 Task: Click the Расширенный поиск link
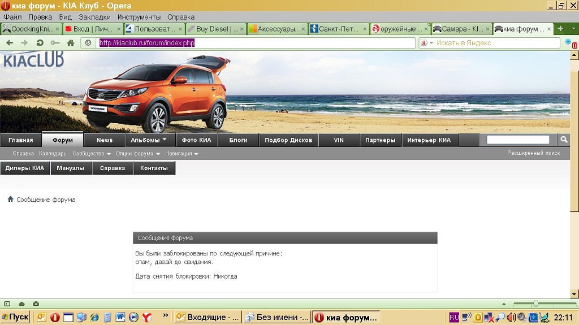[x=533, y=153]
